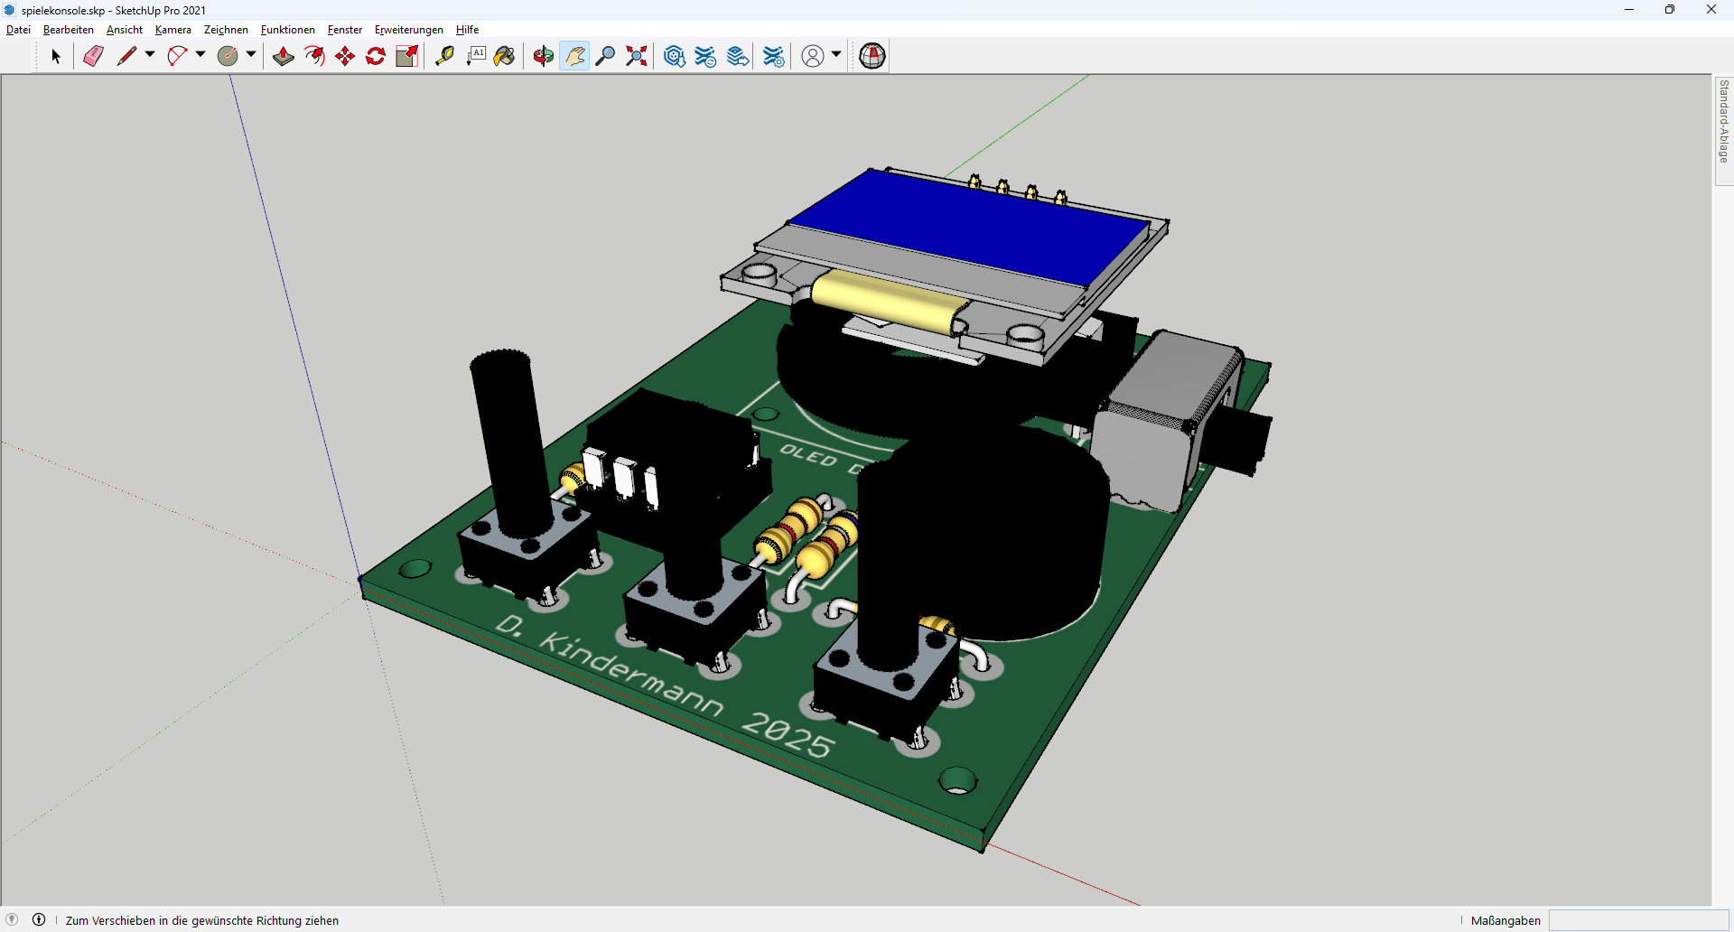Viewport: 1734px width, 932px height.
Task: Expand the arc tools dropdown arrow
Action: (x=200, y=55)
